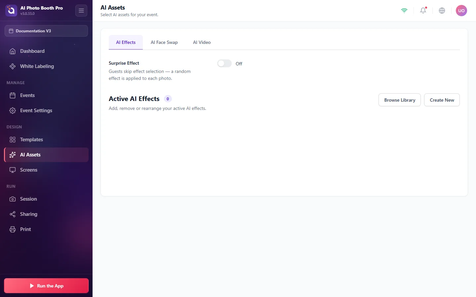
Task: Open the Documentation V3 event selector
Action: point(46,31)
